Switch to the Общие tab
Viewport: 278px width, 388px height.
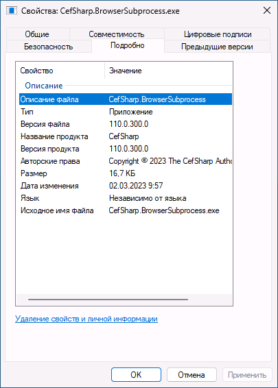[37, 34]
